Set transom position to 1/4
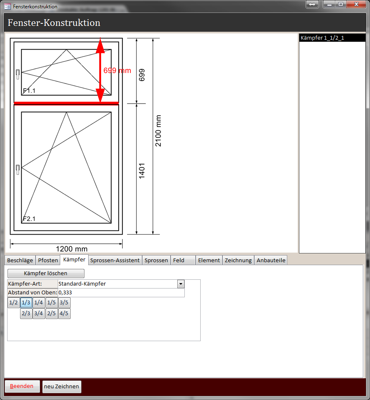Screen dimensions: 370x400 pyautogui.click(x=39, y=303)
